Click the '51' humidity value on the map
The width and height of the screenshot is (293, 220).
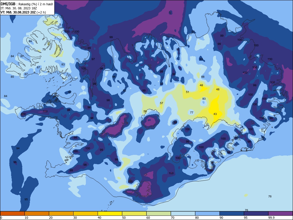click(188, 92)
